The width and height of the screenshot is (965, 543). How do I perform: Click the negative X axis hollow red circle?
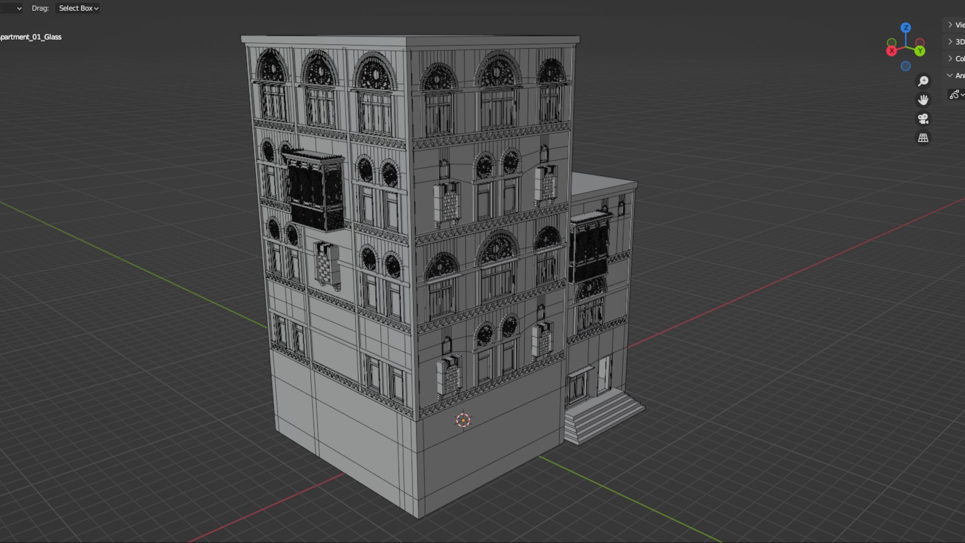[920, 43]
